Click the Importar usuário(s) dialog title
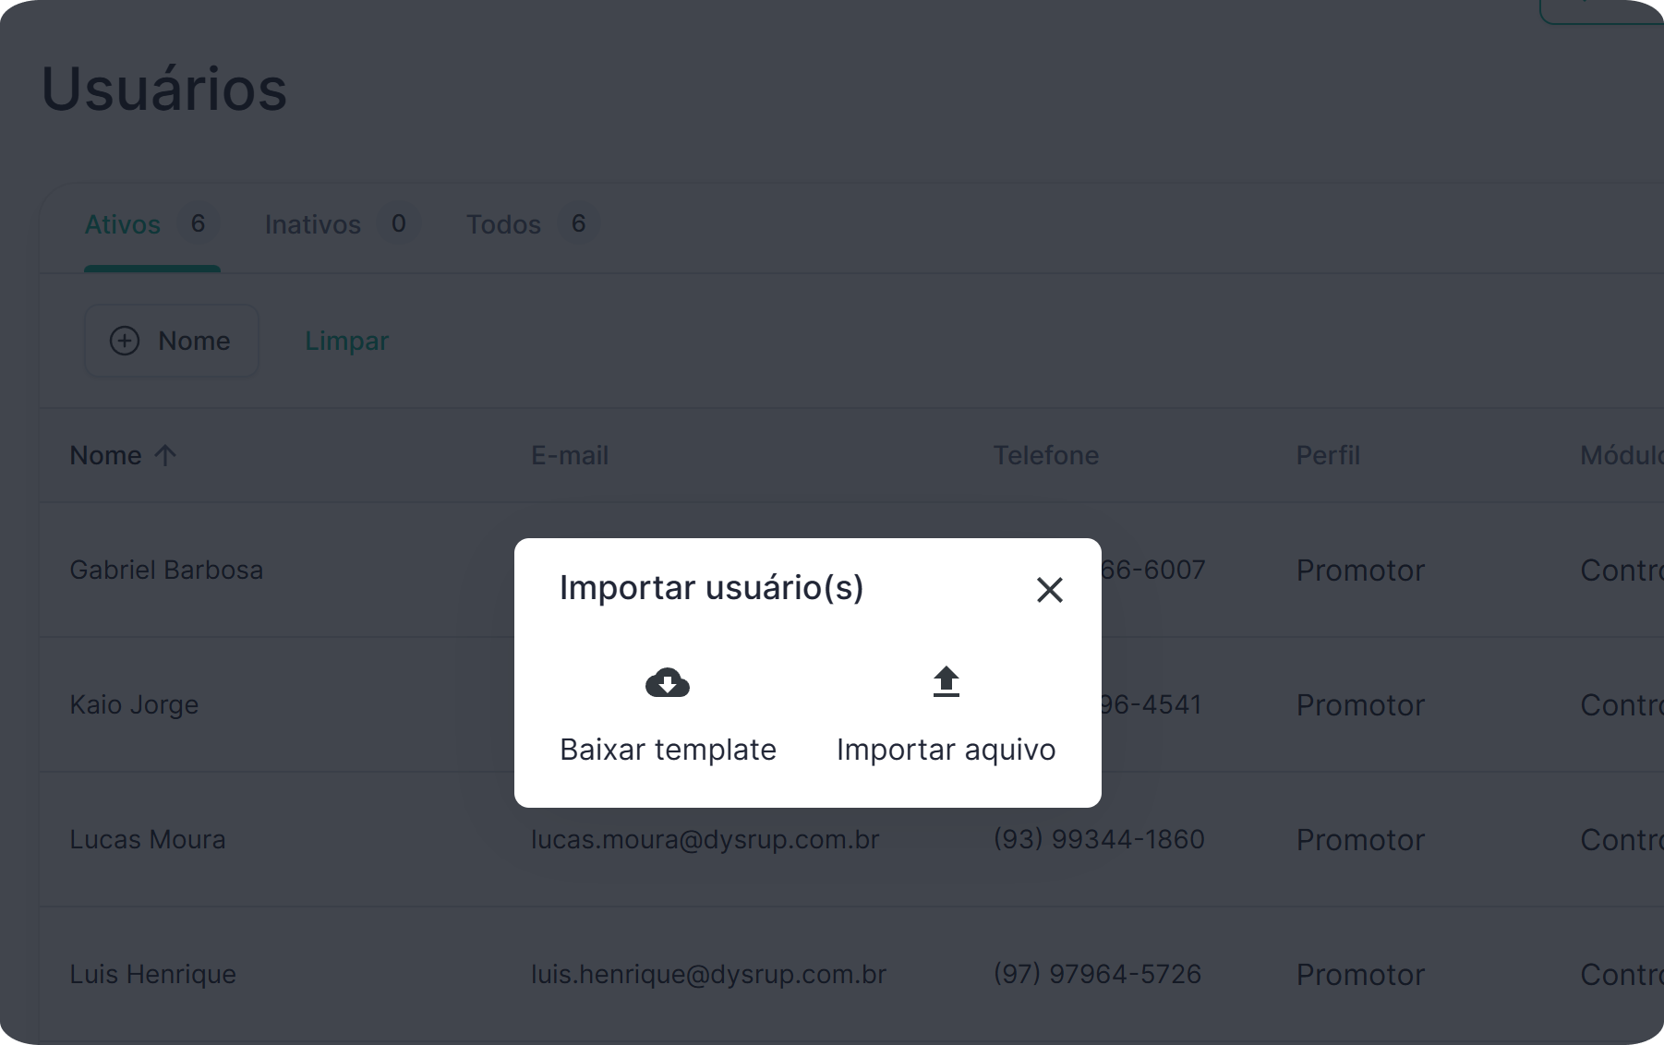Screen dimensions: 1664x1045 (712, 588)
